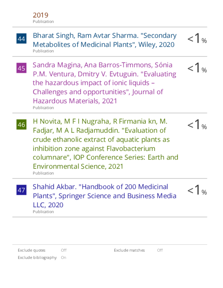Click the 2019 publication entry at top

(40, 15)
